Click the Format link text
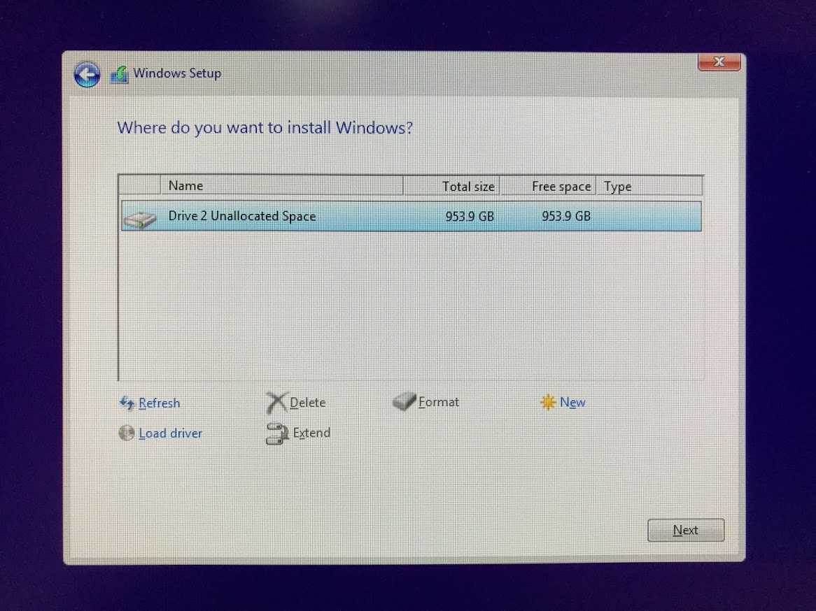This screenshot has width=816, height=611. pos(439,402)
